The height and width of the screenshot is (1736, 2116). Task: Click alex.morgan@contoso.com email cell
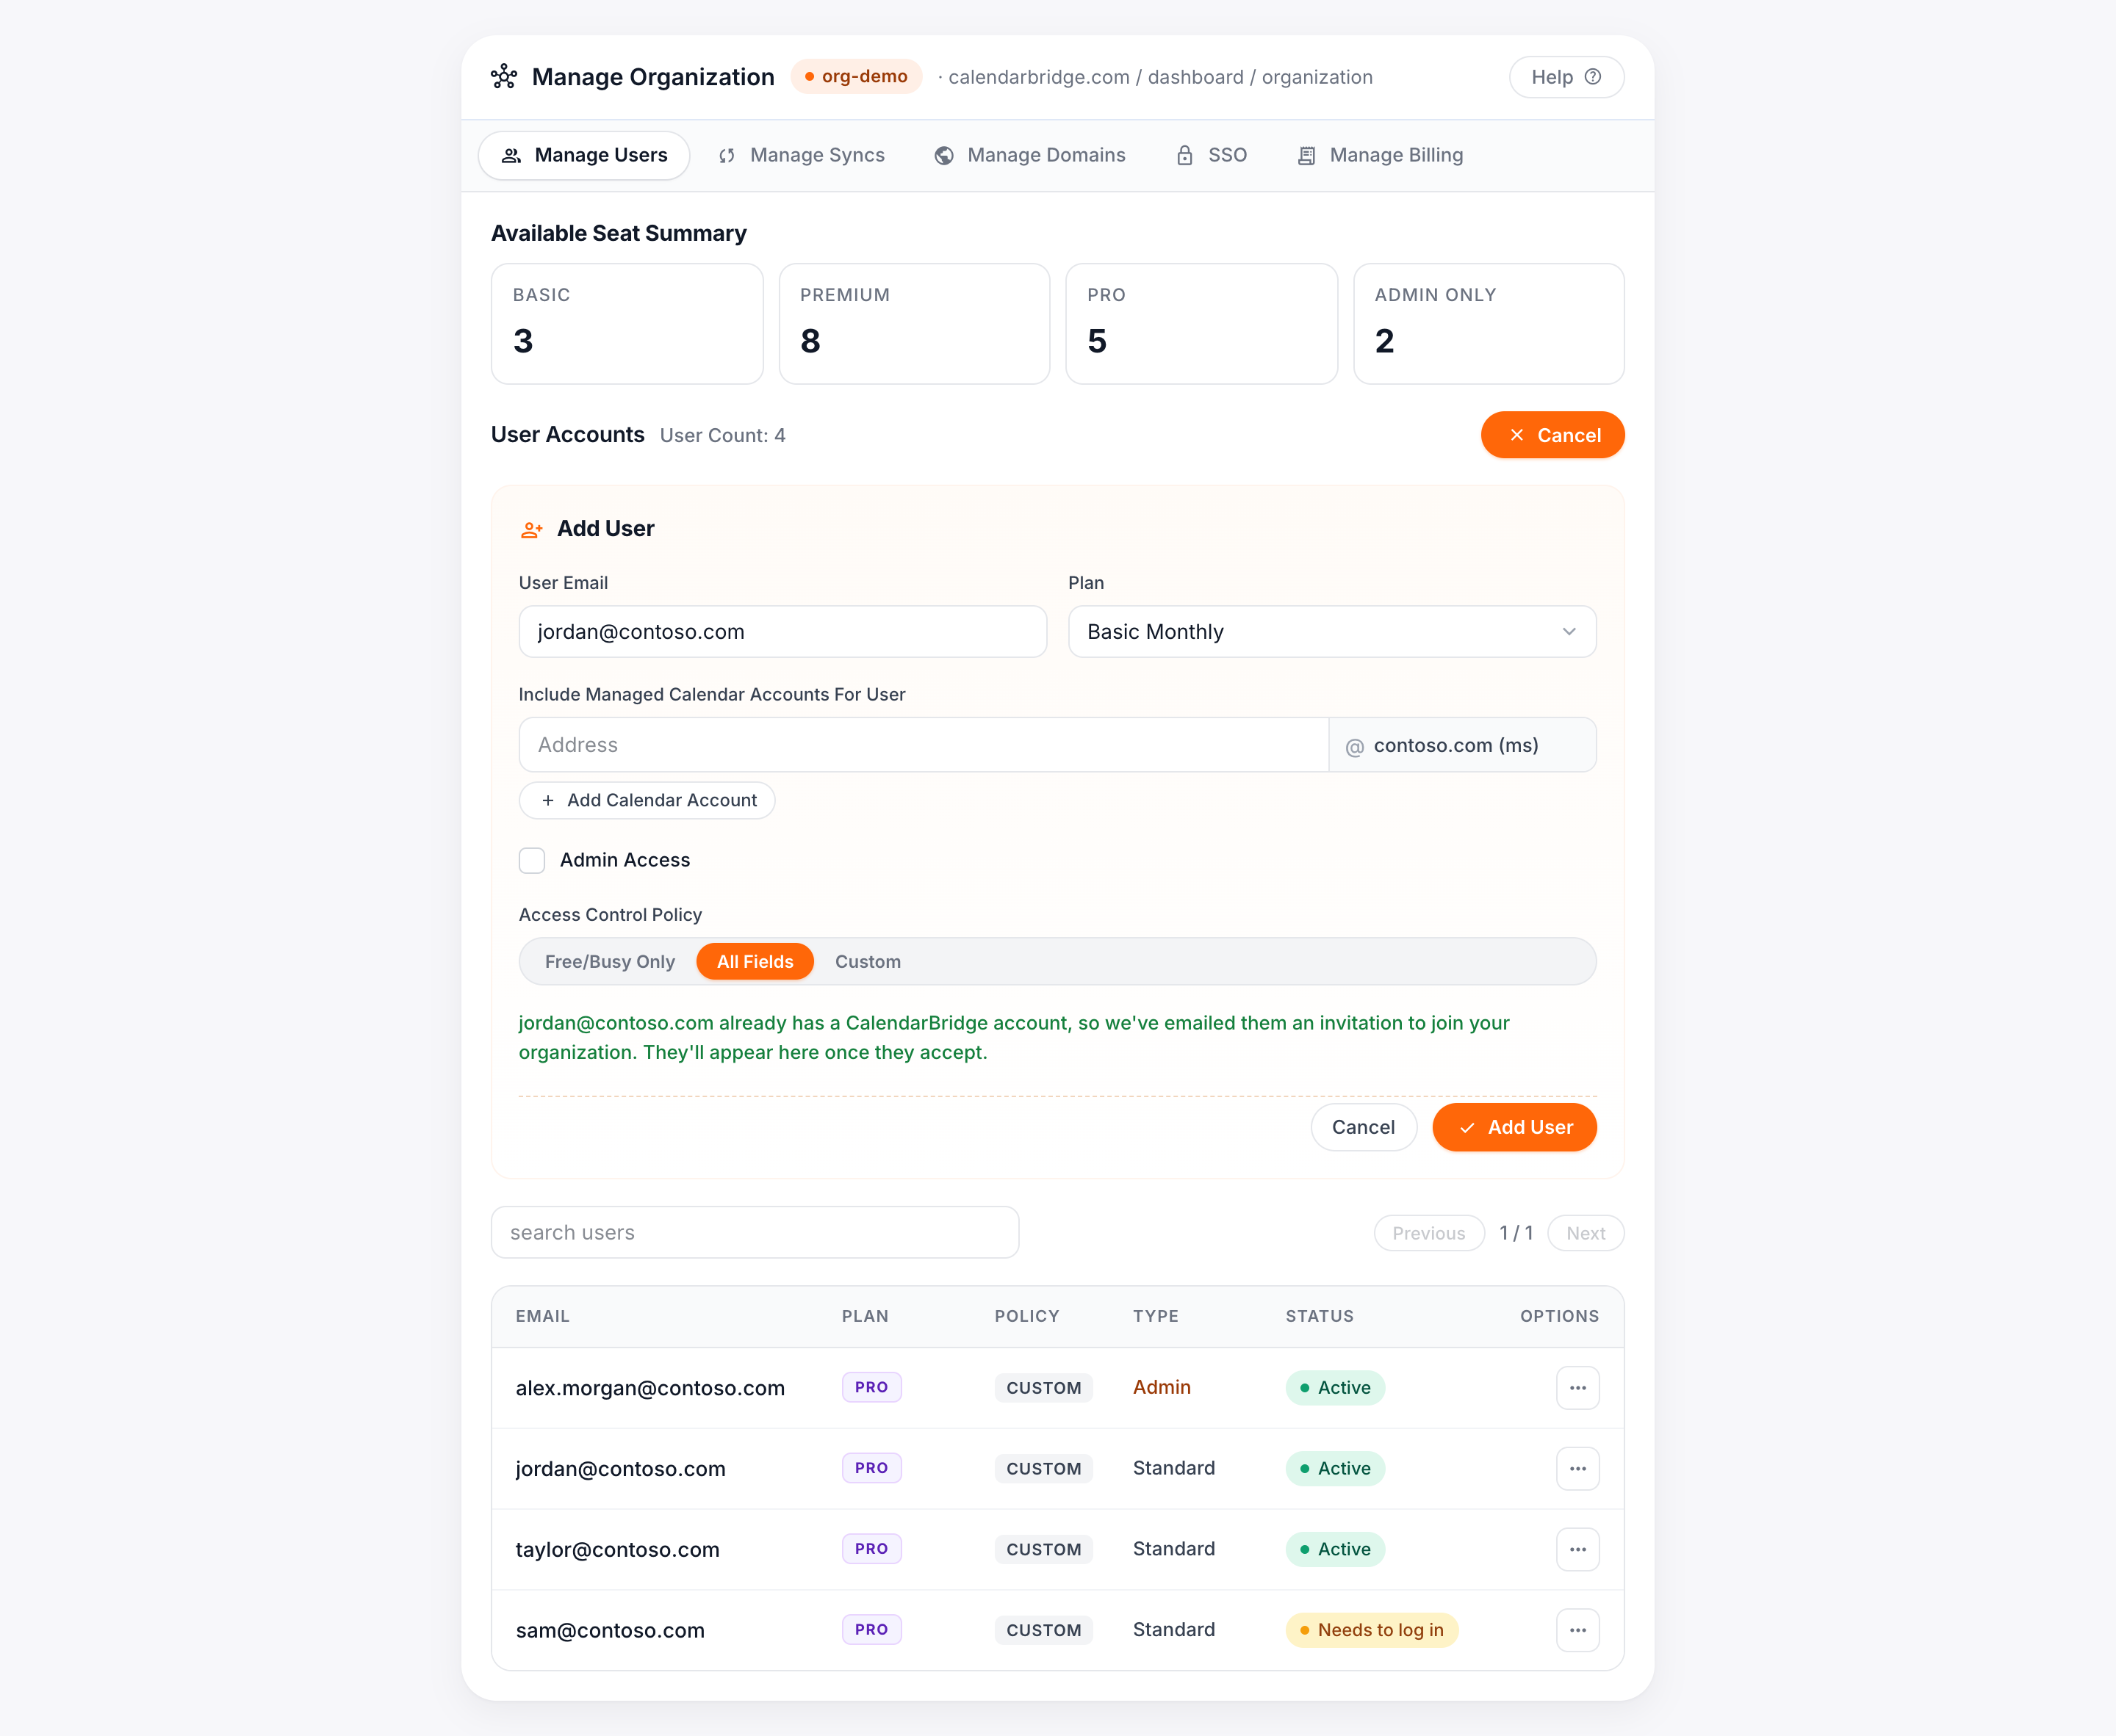[650, 1389]
